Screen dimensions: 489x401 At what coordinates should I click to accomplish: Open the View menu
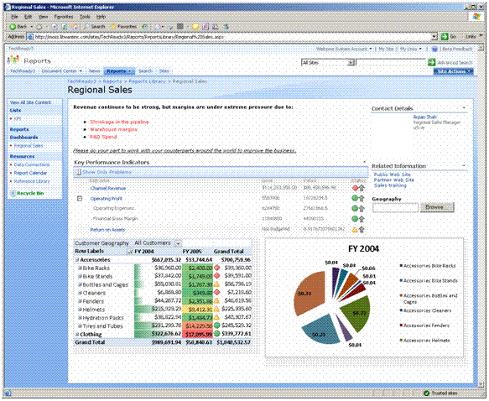coord(43,17)
